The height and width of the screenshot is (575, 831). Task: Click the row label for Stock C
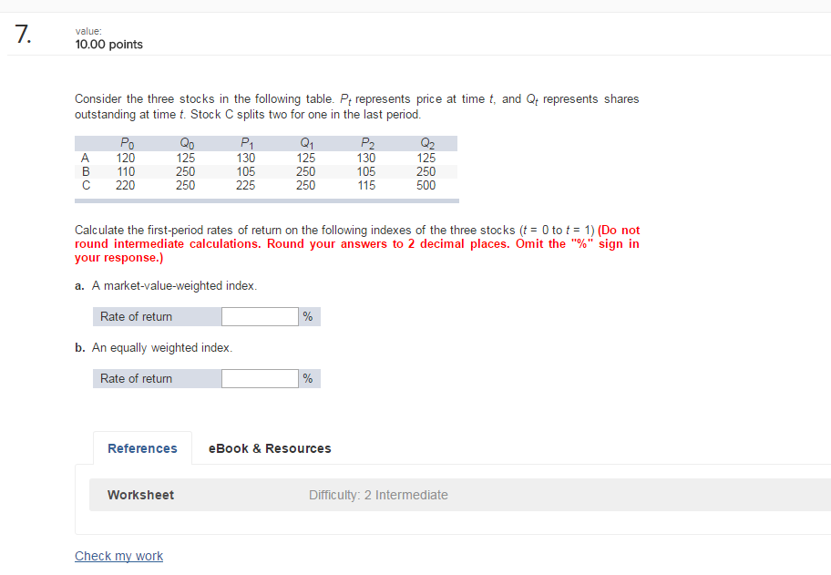85,185
